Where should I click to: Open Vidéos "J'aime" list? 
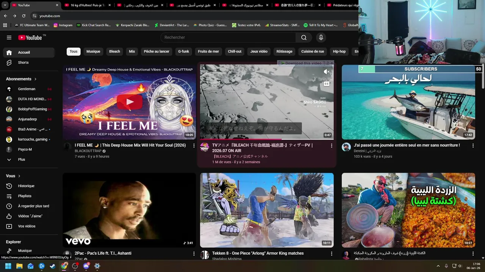[x=29, y=216]
